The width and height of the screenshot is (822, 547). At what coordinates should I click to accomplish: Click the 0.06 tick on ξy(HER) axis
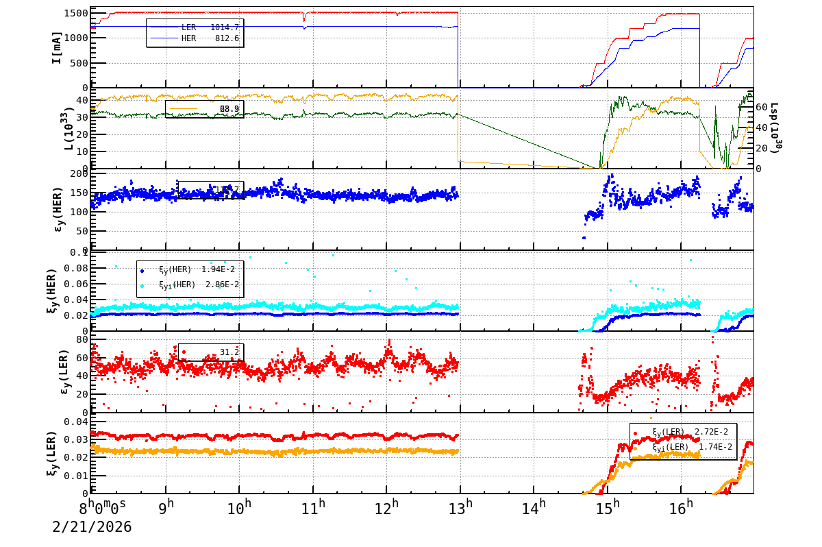coord(75,284)
